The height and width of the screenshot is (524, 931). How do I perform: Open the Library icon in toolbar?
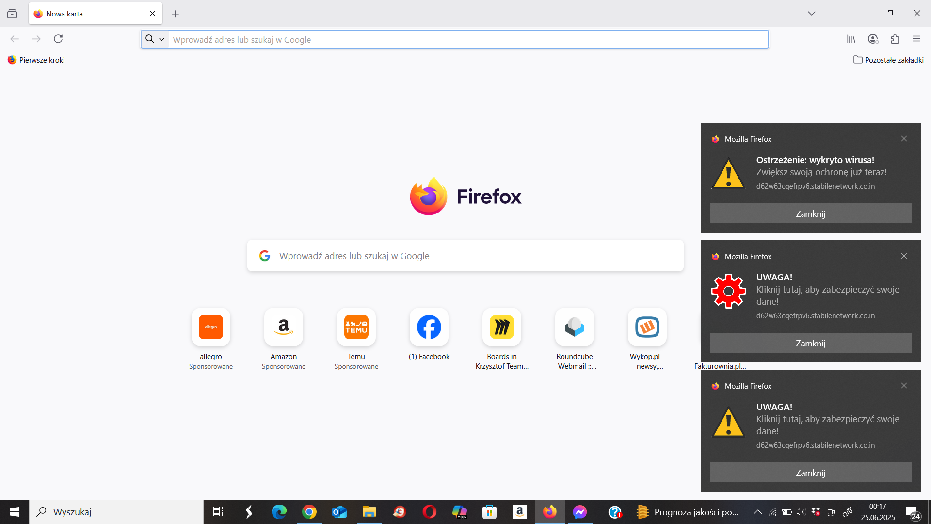[x=851, y=39]
